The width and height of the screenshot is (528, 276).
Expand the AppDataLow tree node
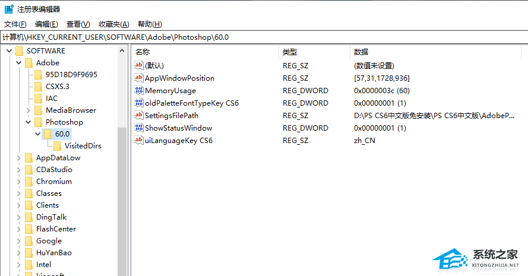tap(19, 158)
